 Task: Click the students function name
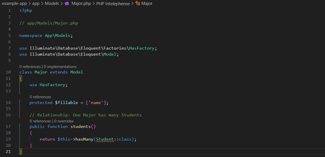81,126
